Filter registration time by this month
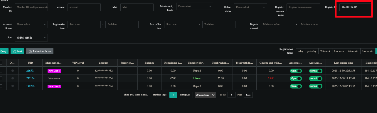This screenshot has width=377, height=113. pyautogui.click(x=353, y=51)
